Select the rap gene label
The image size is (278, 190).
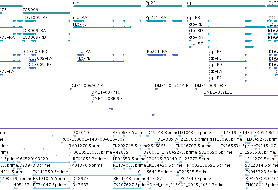76,3
